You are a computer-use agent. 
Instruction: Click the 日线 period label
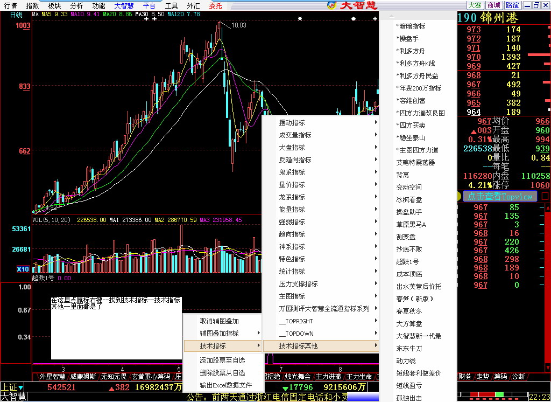(16, 15)
